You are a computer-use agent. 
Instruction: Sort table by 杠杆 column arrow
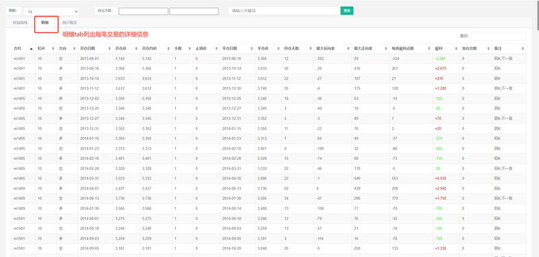pyautogui.click(x=53, y=49)
